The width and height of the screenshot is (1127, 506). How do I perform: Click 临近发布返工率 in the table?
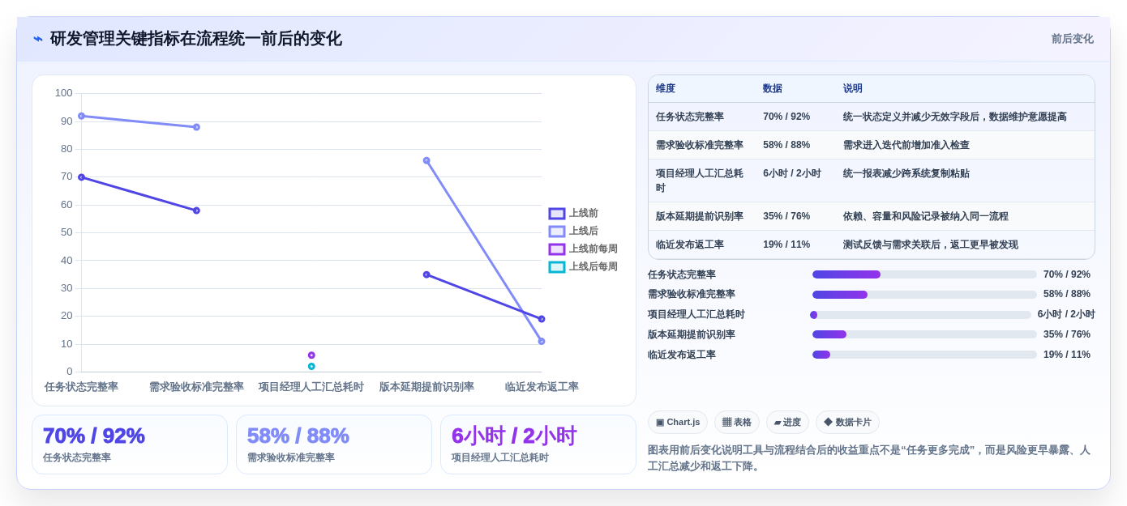[x=690, y=244]
